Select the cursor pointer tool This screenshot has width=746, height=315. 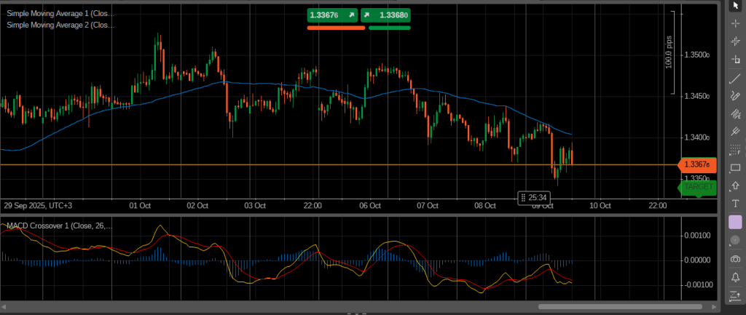735,5
